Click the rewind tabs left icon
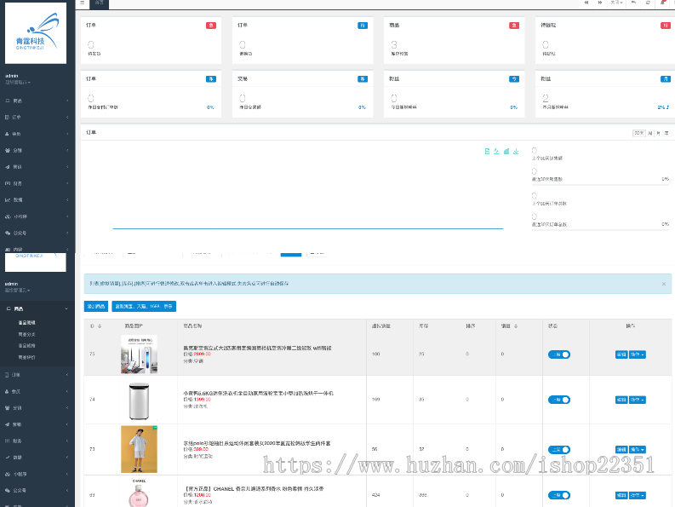The image size is (675, 507). pos(587,3)
